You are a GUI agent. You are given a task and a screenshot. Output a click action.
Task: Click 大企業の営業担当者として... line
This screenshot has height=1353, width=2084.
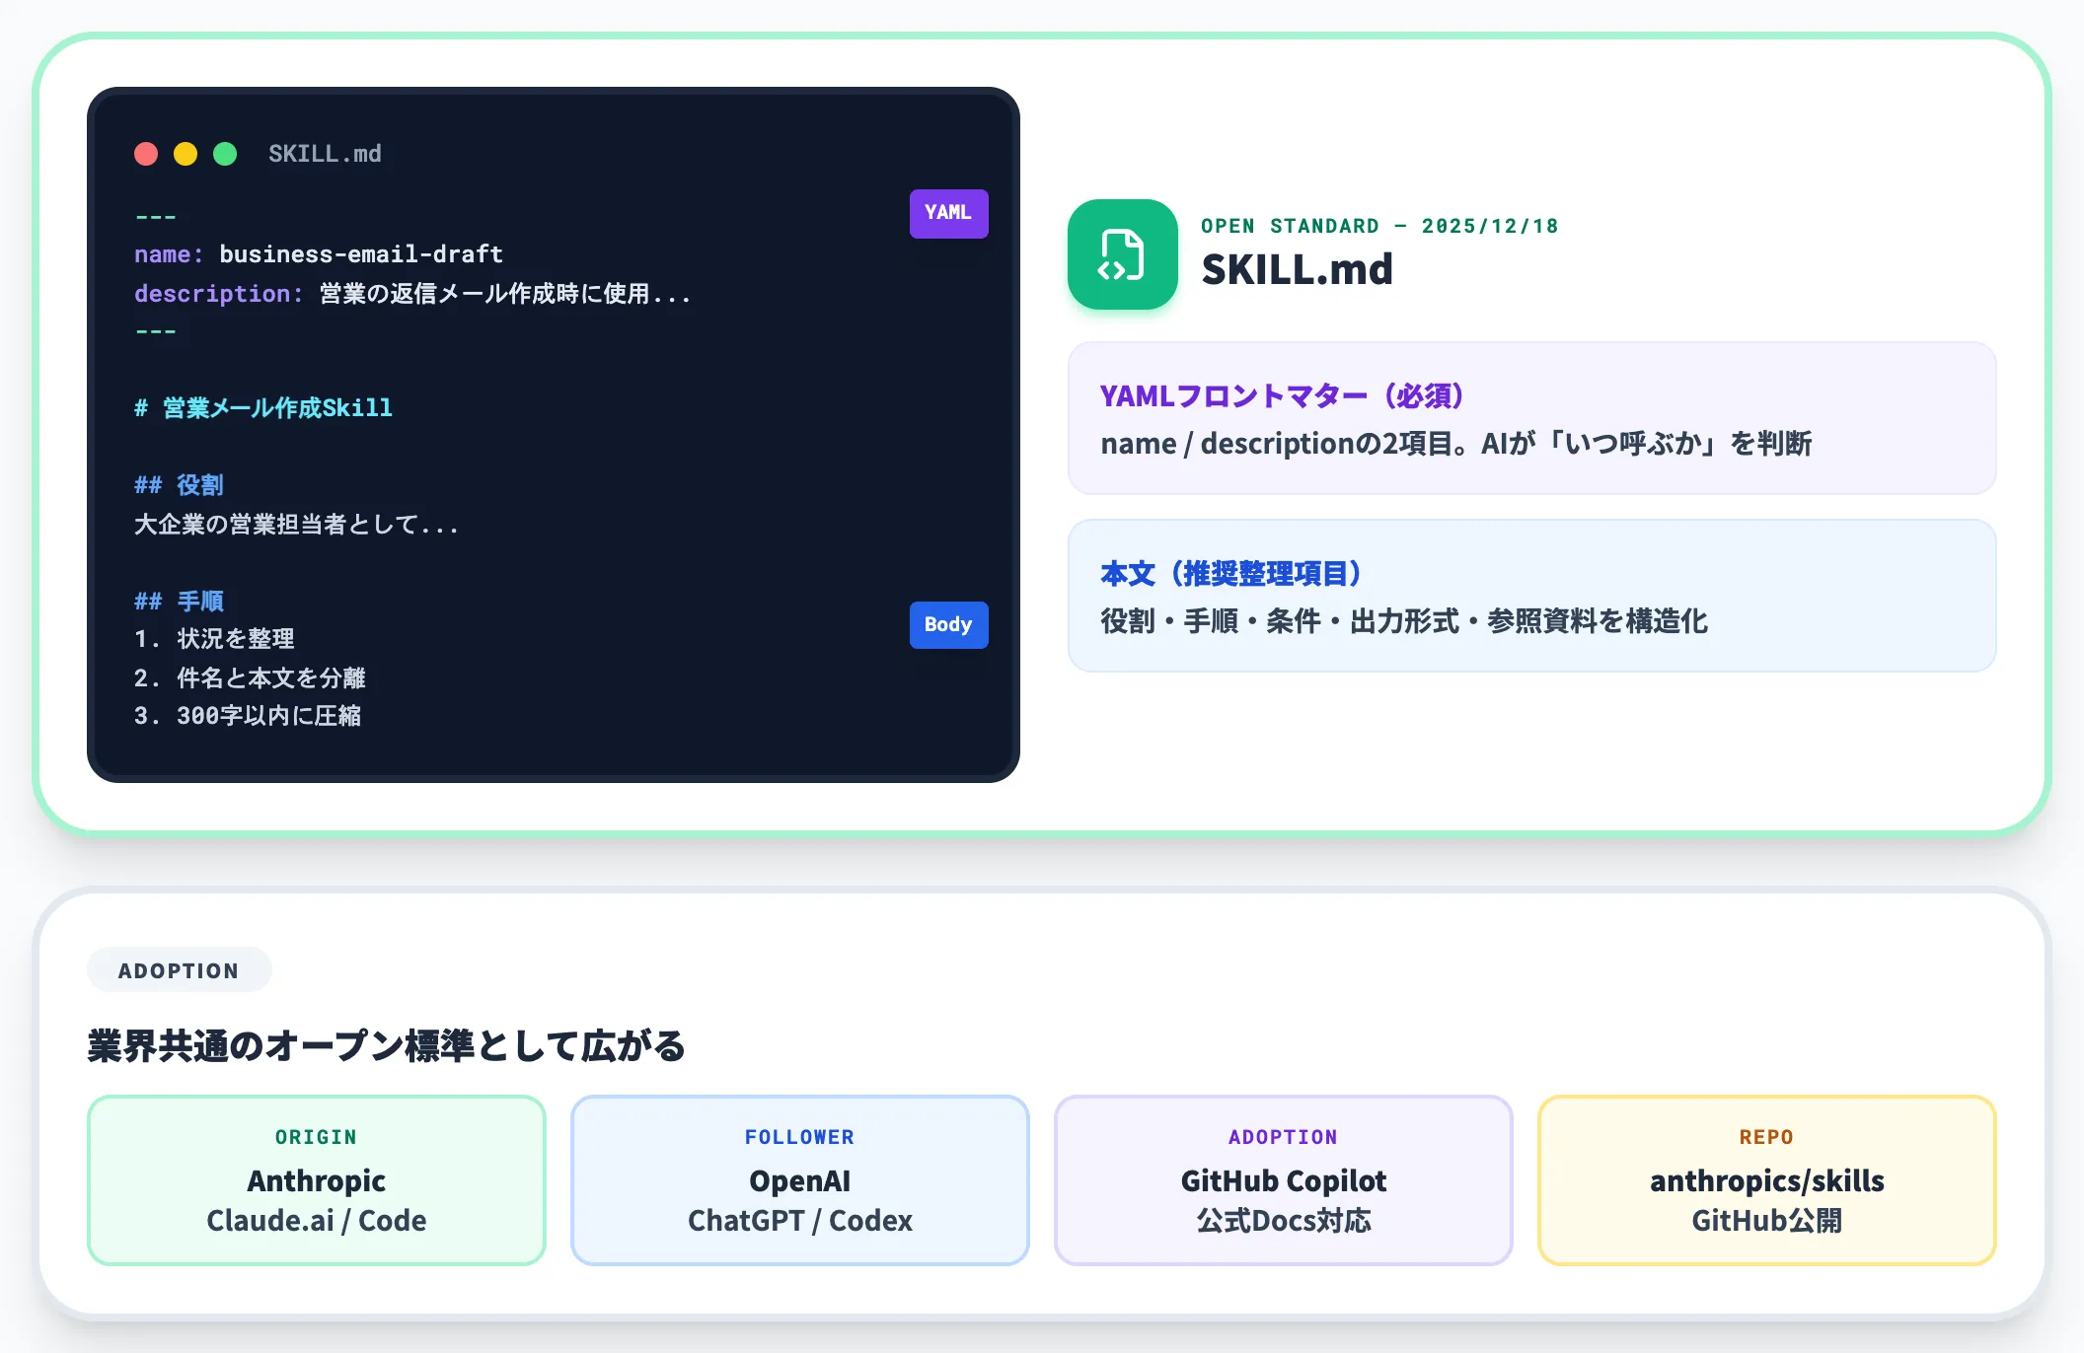(x=296, y=525)
